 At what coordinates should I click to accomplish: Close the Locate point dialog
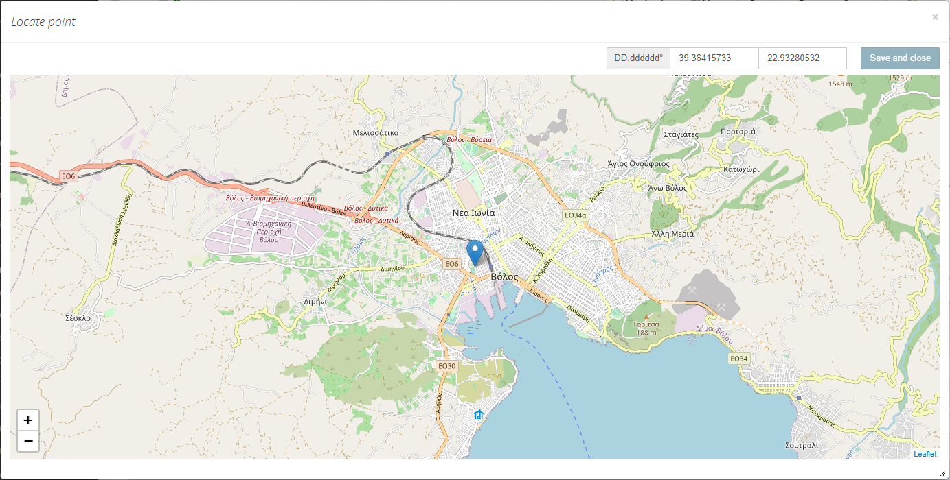[x=935, y=17]
